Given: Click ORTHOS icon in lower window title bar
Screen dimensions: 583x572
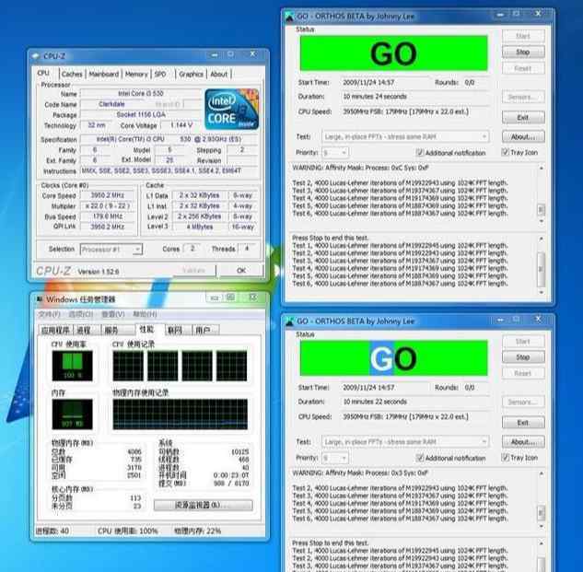Looking at the screenshot, I should [289, 321].
